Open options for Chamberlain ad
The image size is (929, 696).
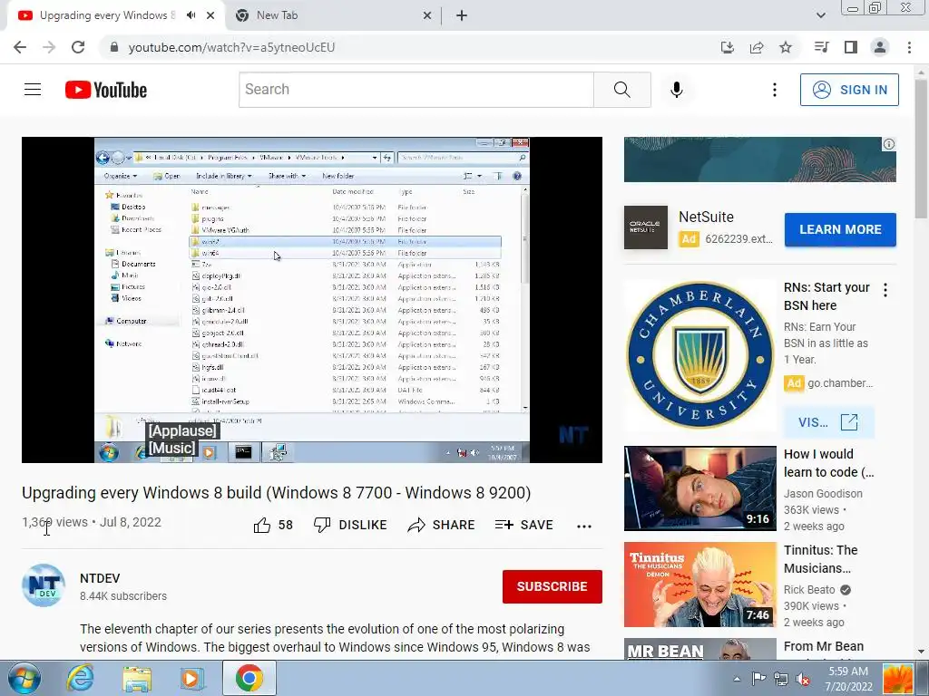pyautogui.click(x=885, y=290)
